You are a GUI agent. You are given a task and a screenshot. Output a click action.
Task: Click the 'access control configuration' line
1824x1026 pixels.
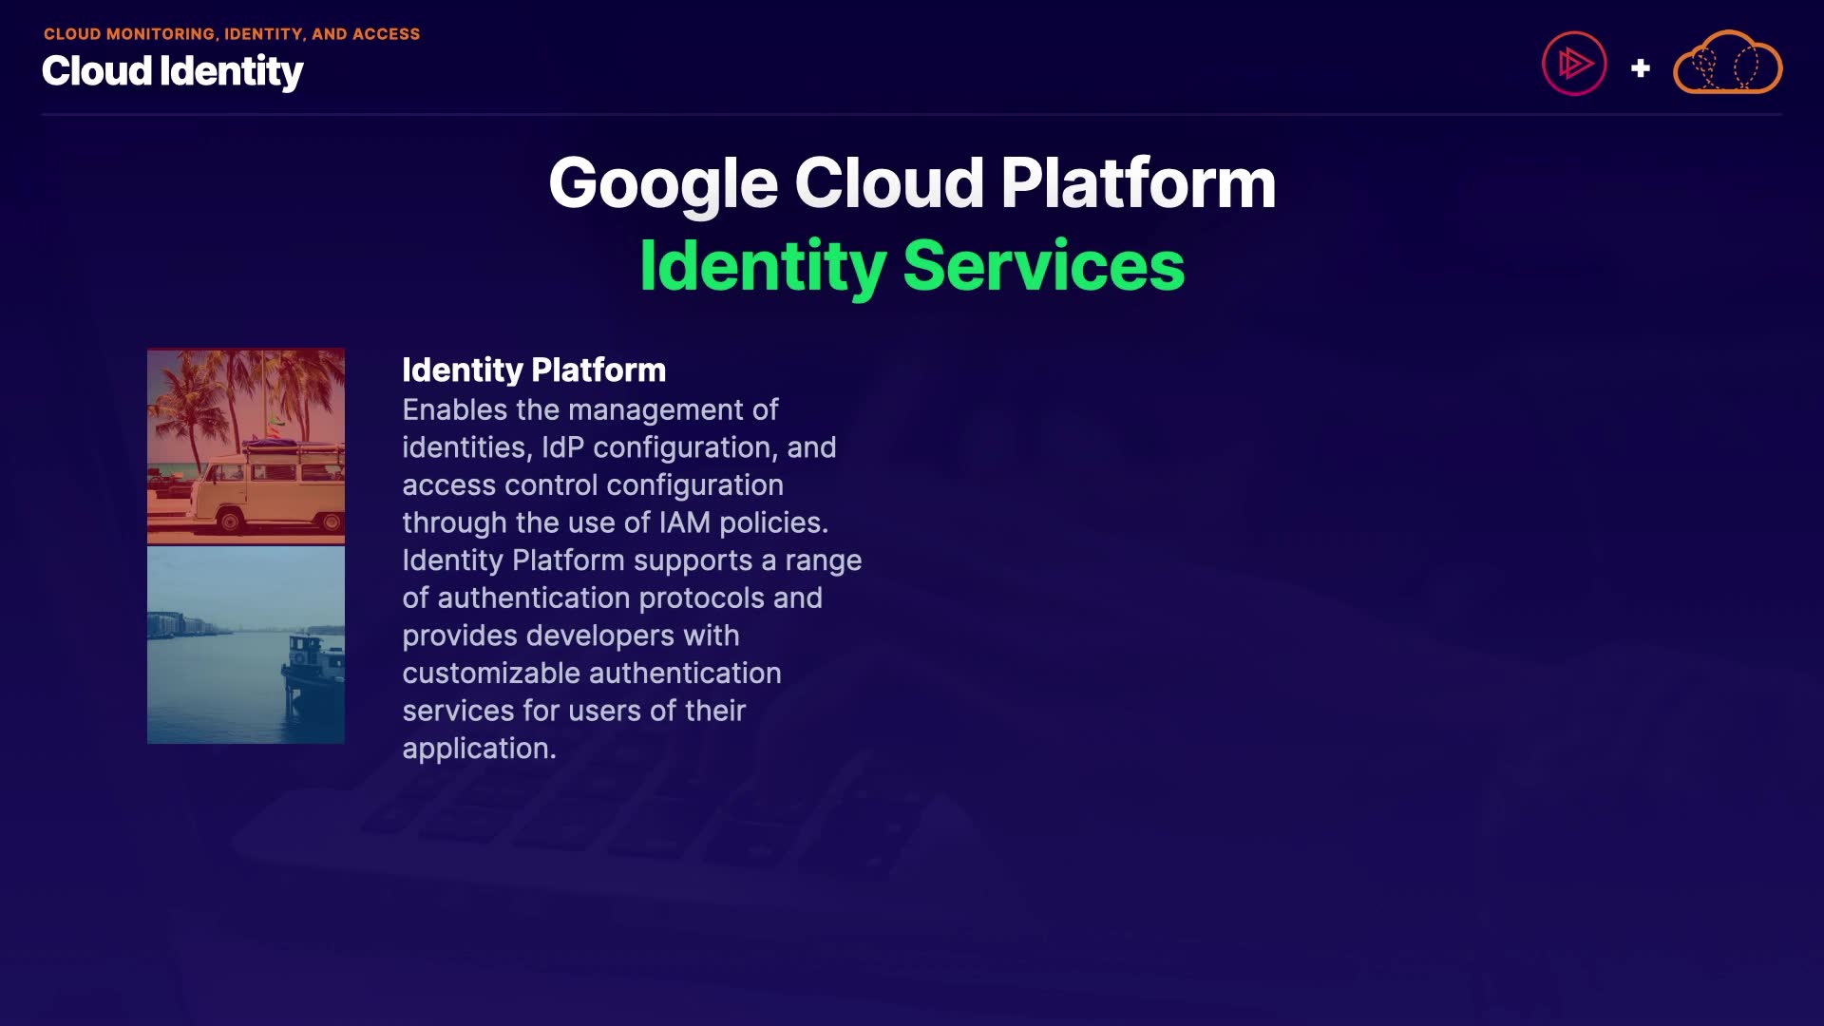pyautogui.click(x=593, y=485)
